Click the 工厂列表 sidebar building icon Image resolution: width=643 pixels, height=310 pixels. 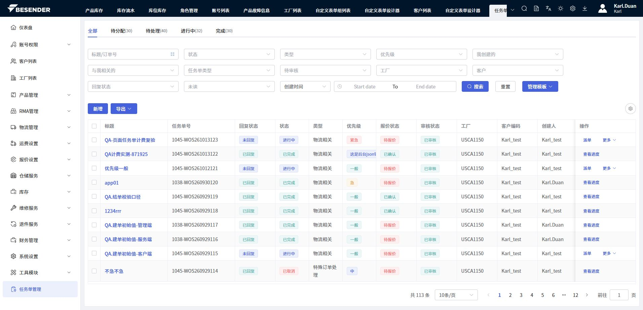pyautogui.click(x=13, y=78)
